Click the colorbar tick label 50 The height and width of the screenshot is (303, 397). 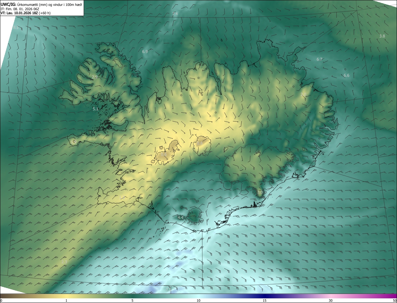395,301
